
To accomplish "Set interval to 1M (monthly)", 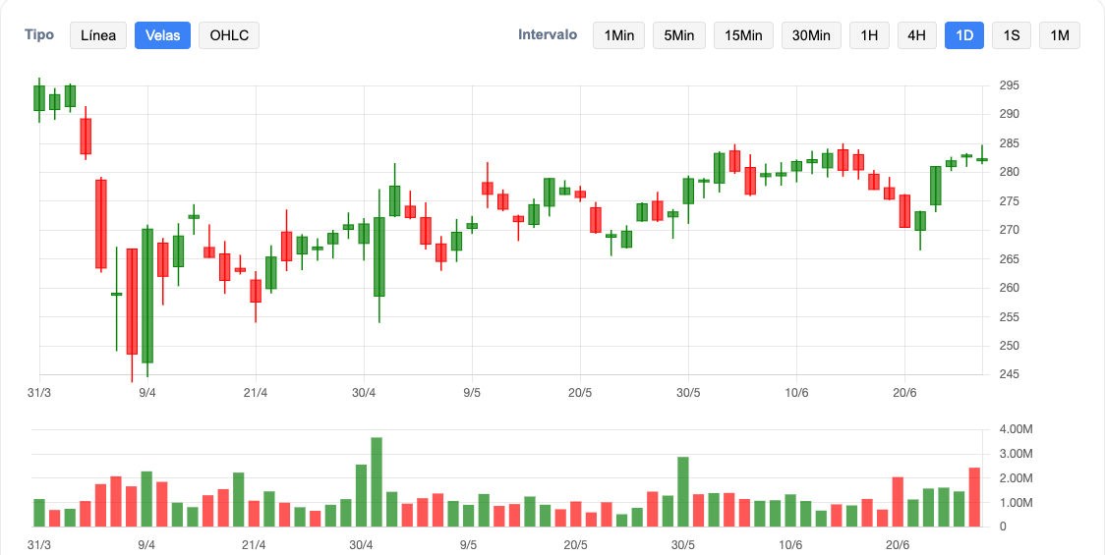I will tap(1059, 35).
